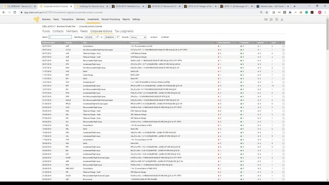Open the Action Required column filter arrow

[237, 43]
